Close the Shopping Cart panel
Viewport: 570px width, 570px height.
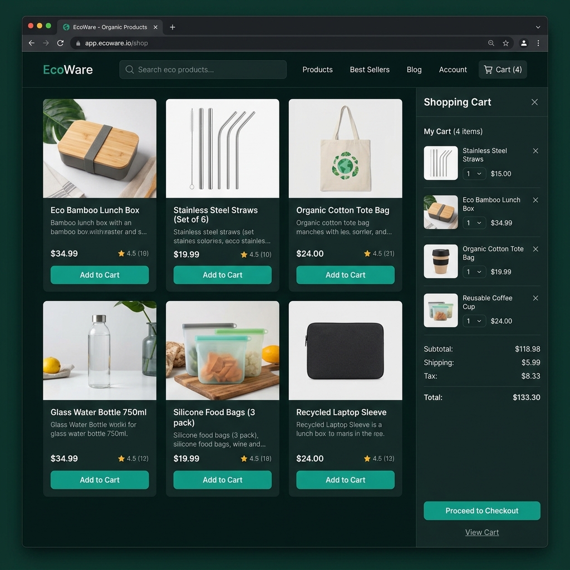click(x=534, y=102)
